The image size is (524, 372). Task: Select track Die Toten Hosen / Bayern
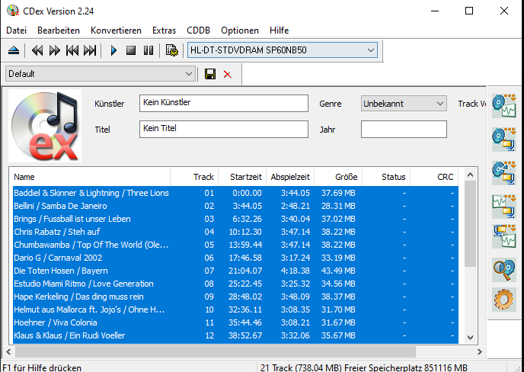coord(235,271)
